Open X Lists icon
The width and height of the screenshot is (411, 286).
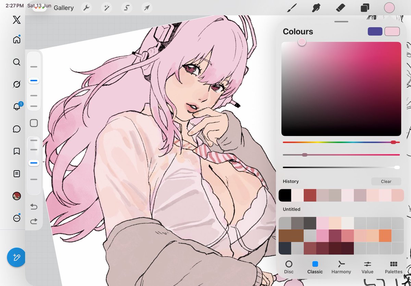click(x=16, y=174)
